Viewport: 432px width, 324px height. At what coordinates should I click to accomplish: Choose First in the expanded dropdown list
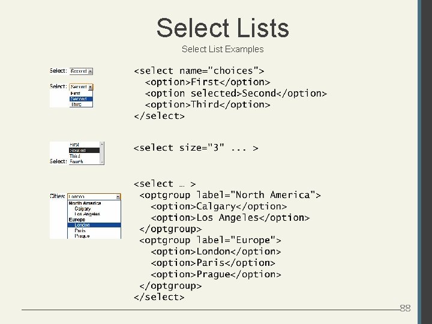(76, 93)
